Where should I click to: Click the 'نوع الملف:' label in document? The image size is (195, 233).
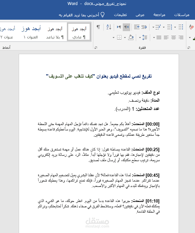[x=151, y=93]
